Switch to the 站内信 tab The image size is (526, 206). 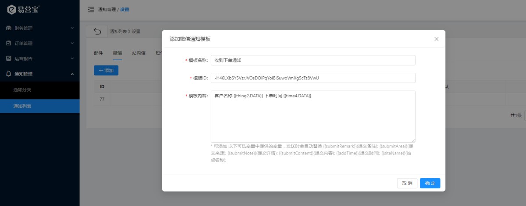[x=139, y=53]
